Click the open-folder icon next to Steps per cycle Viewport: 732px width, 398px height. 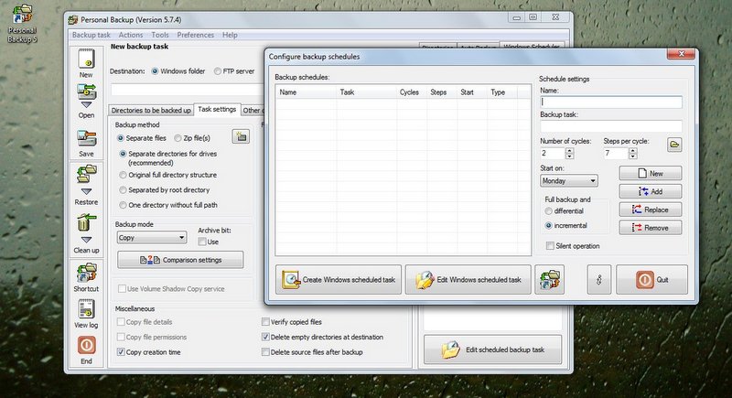674,145
